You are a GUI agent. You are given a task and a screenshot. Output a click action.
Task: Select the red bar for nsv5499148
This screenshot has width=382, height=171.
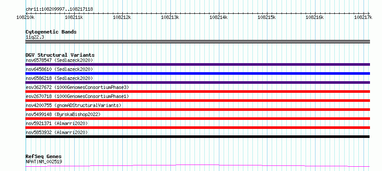(197, 119)
